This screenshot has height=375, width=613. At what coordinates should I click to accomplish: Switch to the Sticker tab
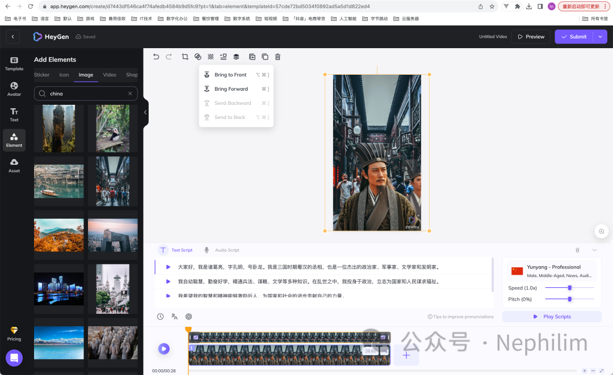pyautogui.click(x=42, y=75)
